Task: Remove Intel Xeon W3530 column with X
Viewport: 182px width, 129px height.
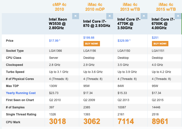Action: coord(75,16)
